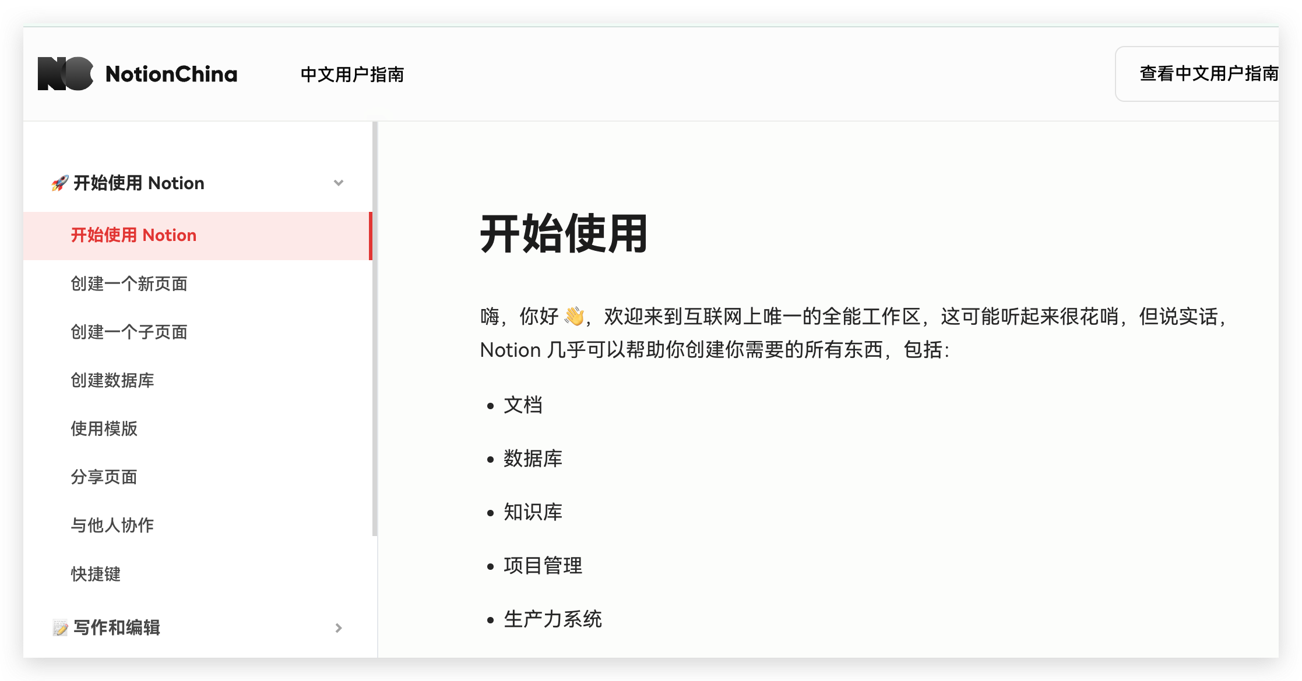Select highlighted 开始使用 Notion sidebar item
Image resolution: width=1302 pixels, height=681 pixels.
tap(133, 235)
